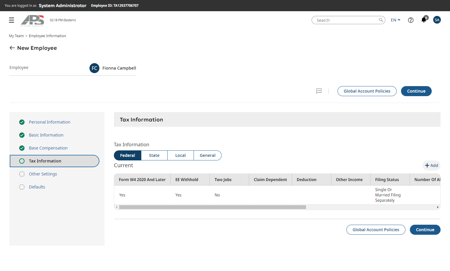This screenshot has height=271, width=450.
Task: Go back using the New Employee arrow
Action: 12,48
